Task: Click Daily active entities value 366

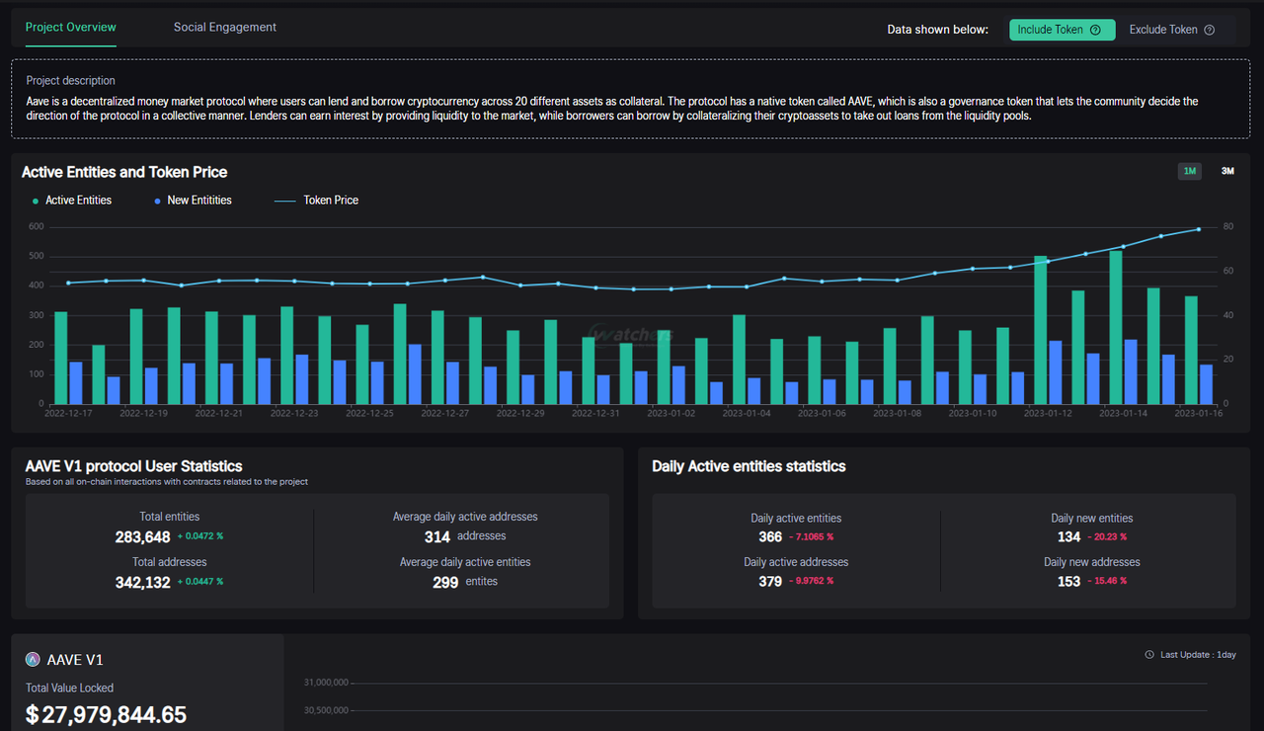Action: click(x=770, y=537)
